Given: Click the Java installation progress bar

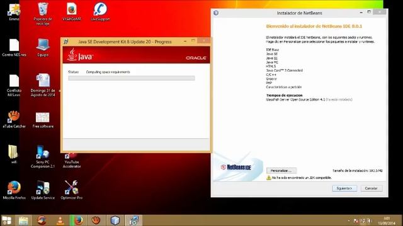Looking at the screenshot, I should pyautogui.click(x=132, y=78).
